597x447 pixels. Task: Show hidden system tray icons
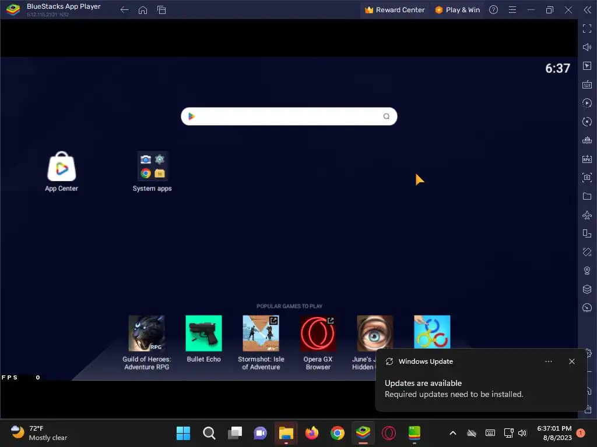pyautogui.click(x=453, y=433)
